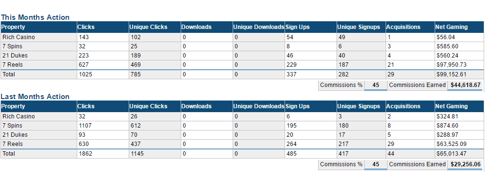
Task: Click the 627 clicks cell for 7 Reels
Action: pos(103,65)
